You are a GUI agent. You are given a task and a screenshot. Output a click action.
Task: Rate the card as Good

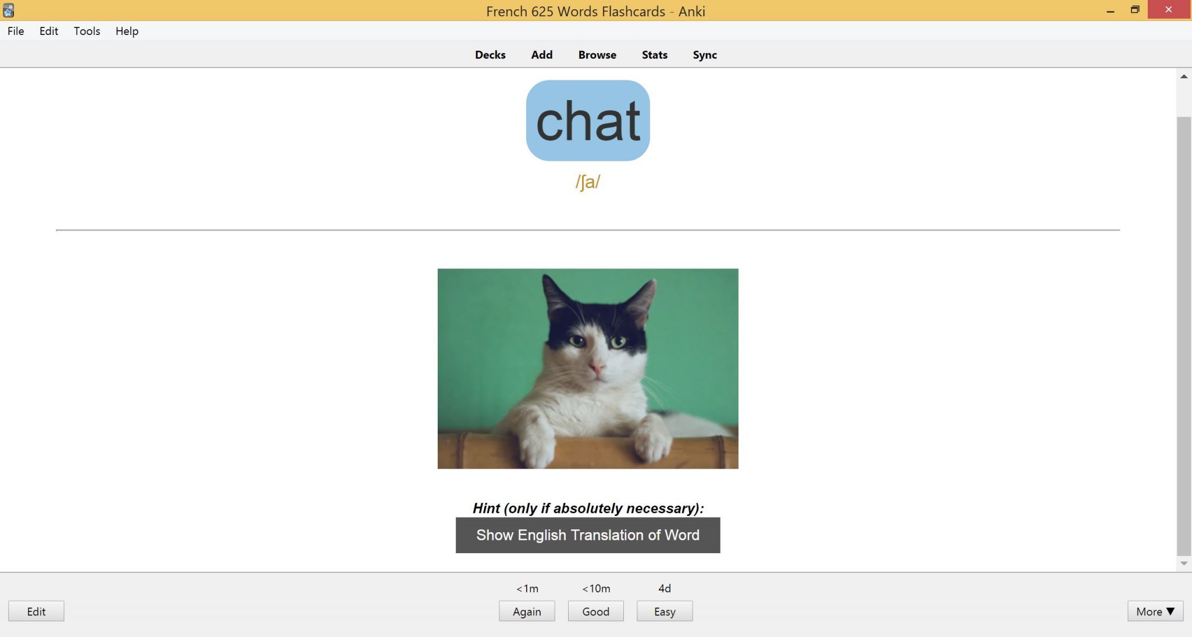pyautogui.click(x=595, y=611)
